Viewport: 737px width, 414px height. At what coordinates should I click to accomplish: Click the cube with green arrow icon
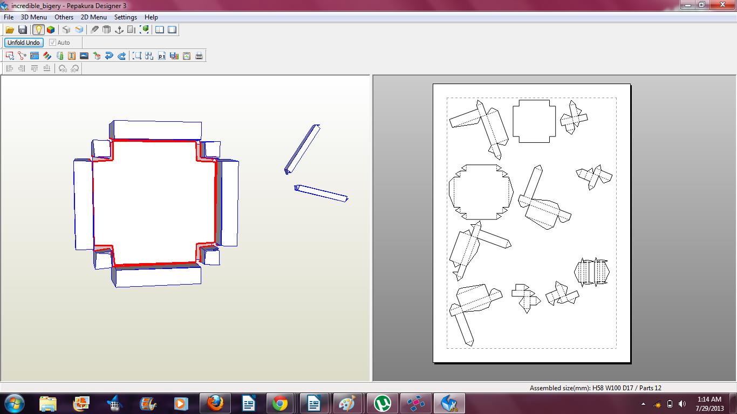tap(97, 56)
